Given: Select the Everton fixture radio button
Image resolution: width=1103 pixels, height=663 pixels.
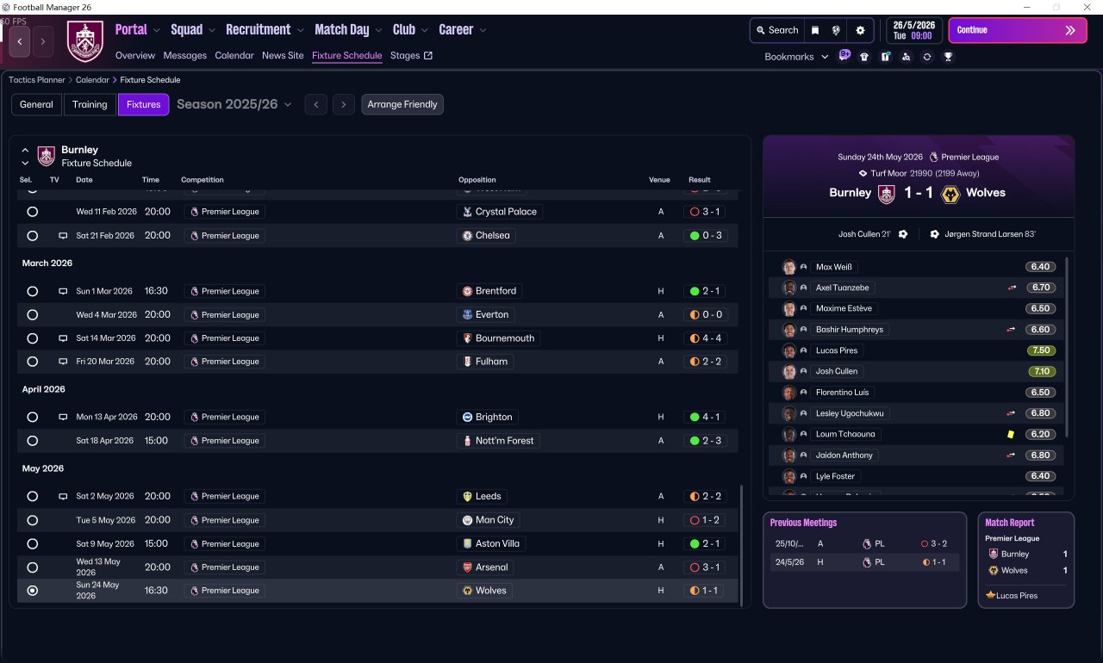Looking at the screenshot, I should point(33,315).
